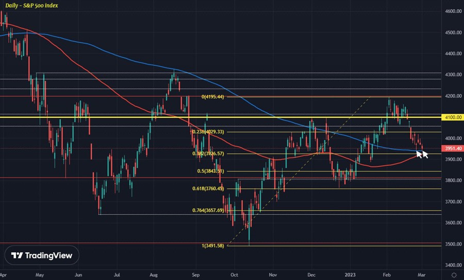Click the Apr label on time axis
Screen dimensions: 464x280
(x=3, y=275)
